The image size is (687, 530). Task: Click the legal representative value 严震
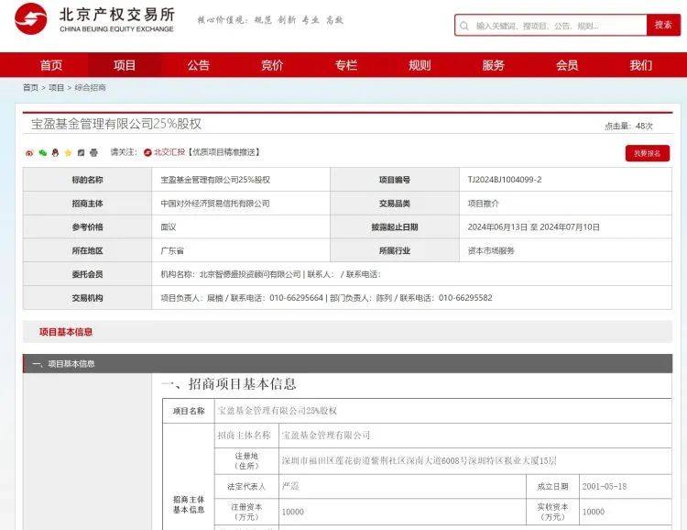(290, 486)
